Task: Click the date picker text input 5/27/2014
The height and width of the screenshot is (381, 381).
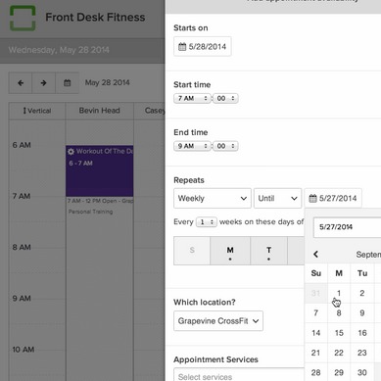Action: (x=347, y=227)
